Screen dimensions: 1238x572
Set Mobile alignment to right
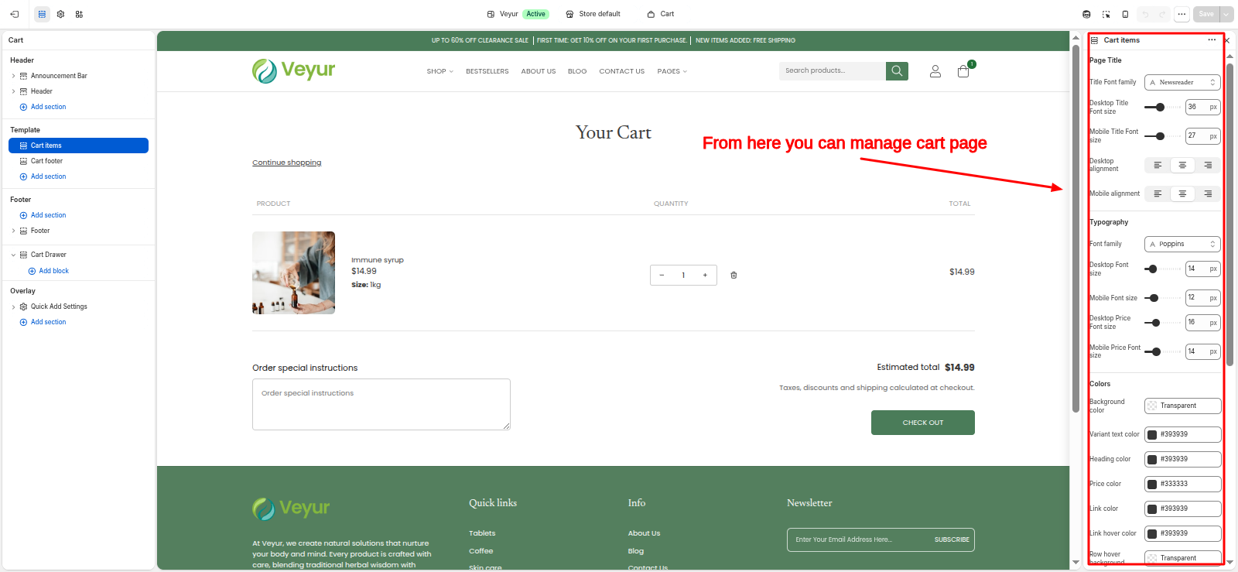(x=1207, y=194)
